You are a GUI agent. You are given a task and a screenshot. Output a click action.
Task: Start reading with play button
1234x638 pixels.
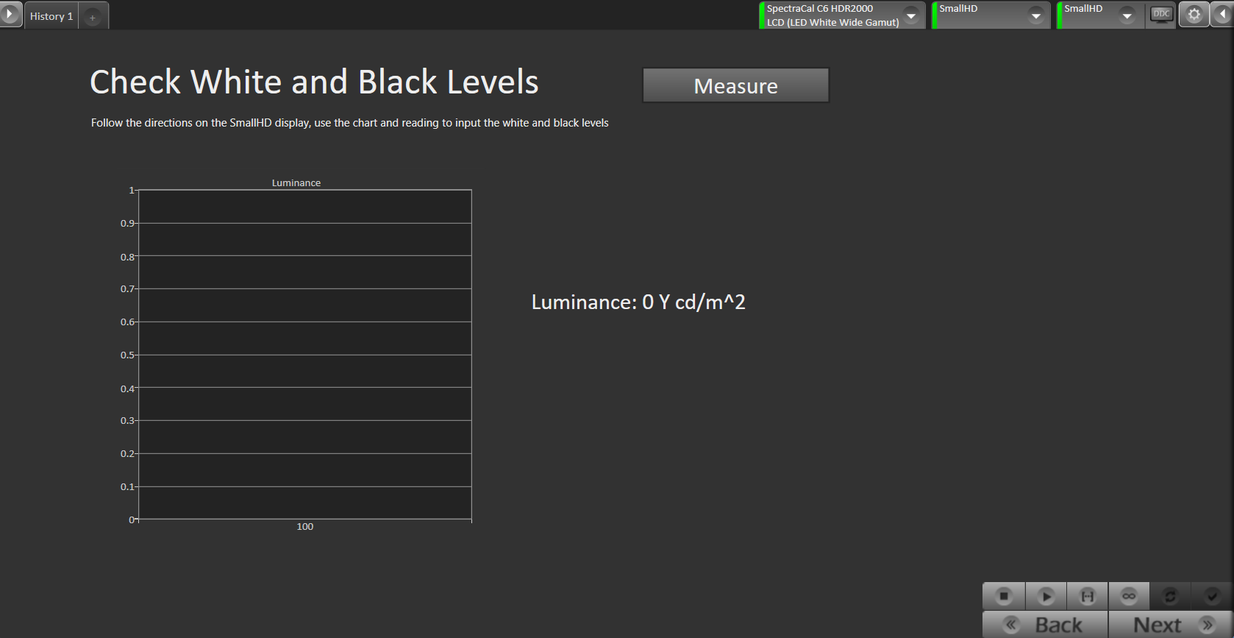point(1046,596)
